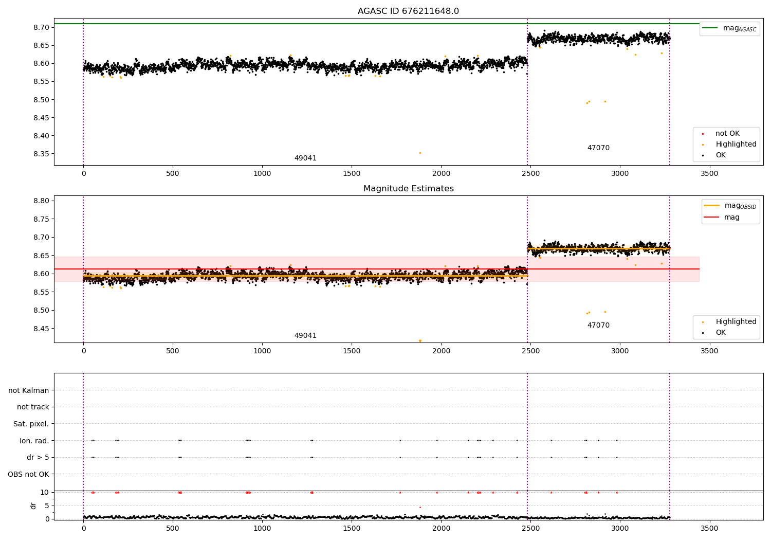Click the red marker beside "not OK" legend entry
771x540 pixels.
coord(703,134)
